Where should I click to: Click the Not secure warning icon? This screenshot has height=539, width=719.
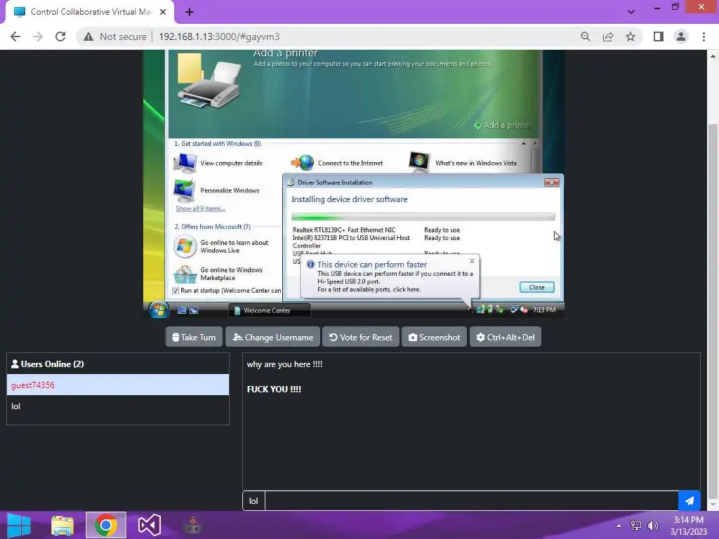88,36
